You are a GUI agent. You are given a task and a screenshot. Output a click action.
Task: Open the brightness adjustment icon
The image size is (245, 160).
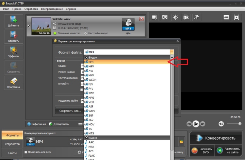click(176, 17)
